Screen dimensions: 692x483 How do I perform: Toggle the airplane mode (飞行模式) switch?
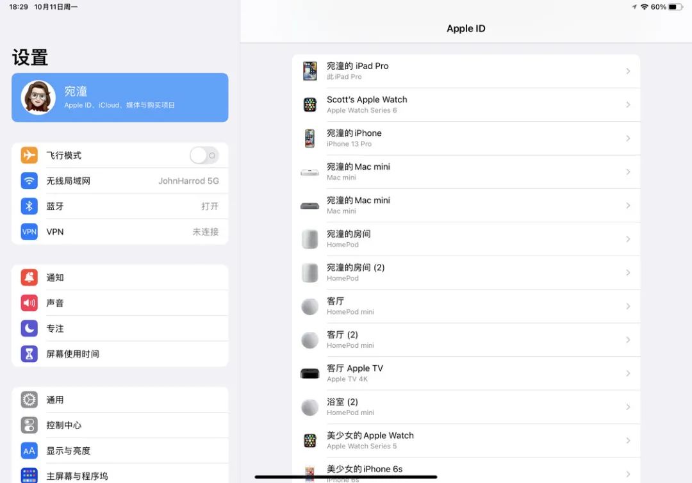[204, 155]
